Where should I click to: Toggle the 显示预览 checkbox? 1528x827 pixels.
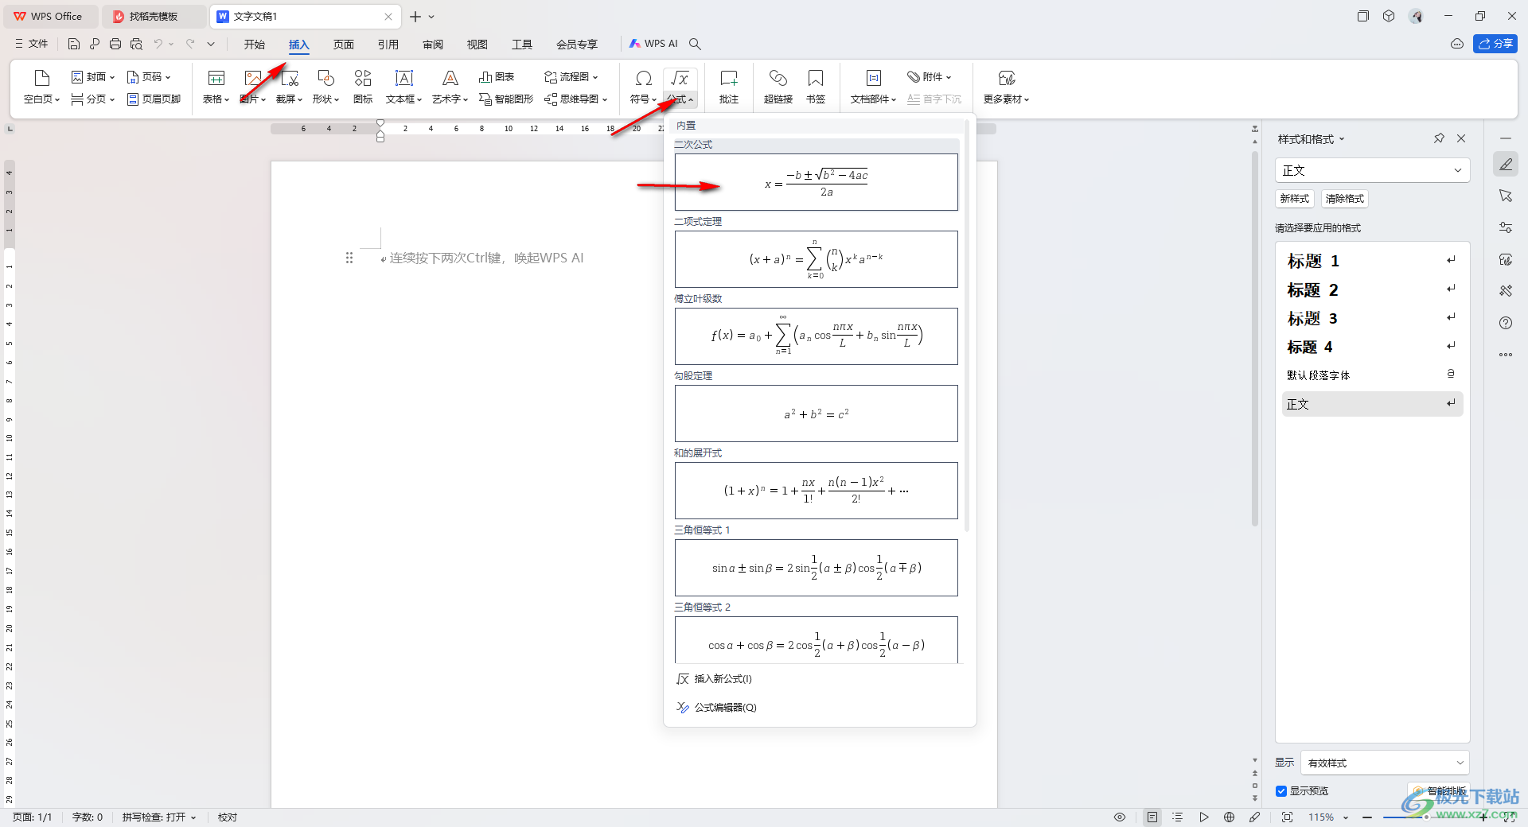tap(1281, 791)
